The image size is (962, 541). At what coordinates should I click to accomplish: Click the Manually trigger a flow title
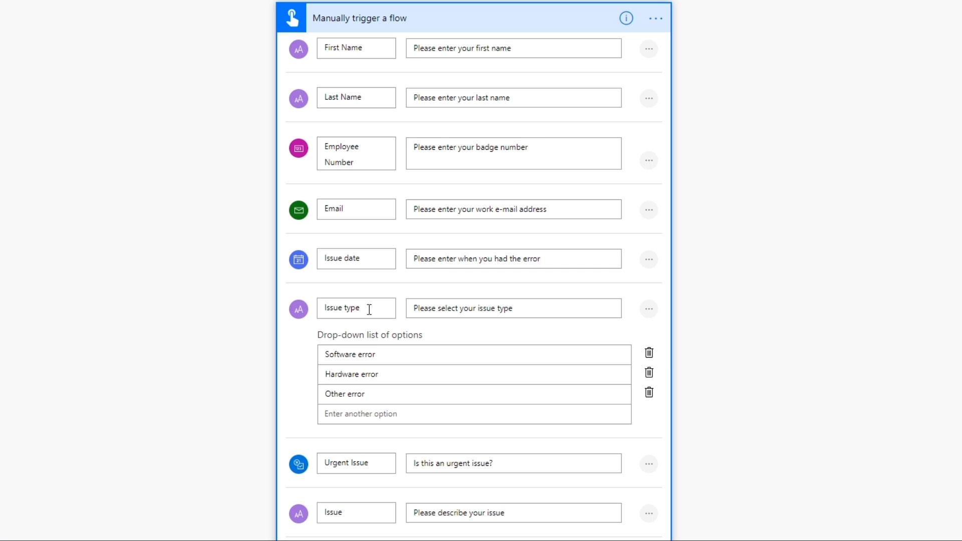(359, 19)
